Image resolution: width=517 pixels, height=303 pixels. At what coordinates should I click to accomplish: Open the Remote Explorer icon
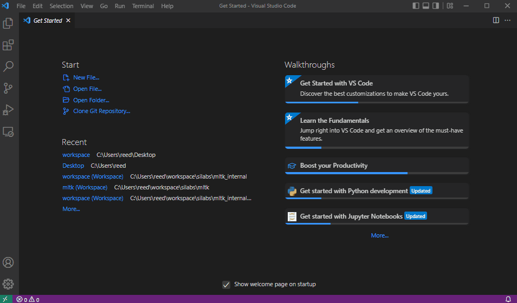[x=8, y=131]
